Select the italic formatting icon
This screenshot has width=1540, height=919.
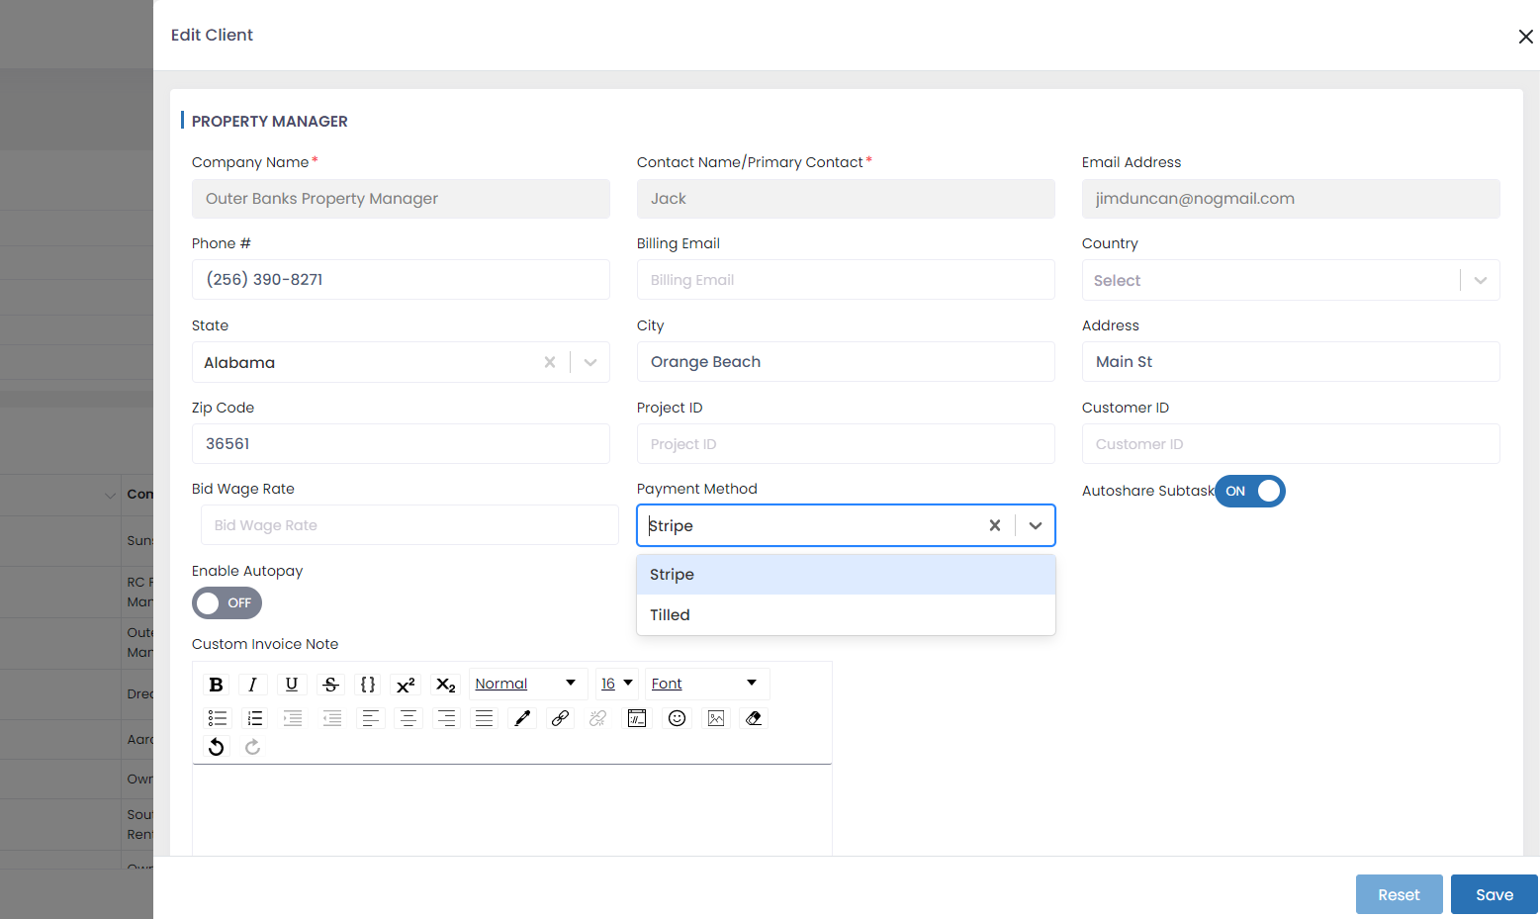pos(253,684)
